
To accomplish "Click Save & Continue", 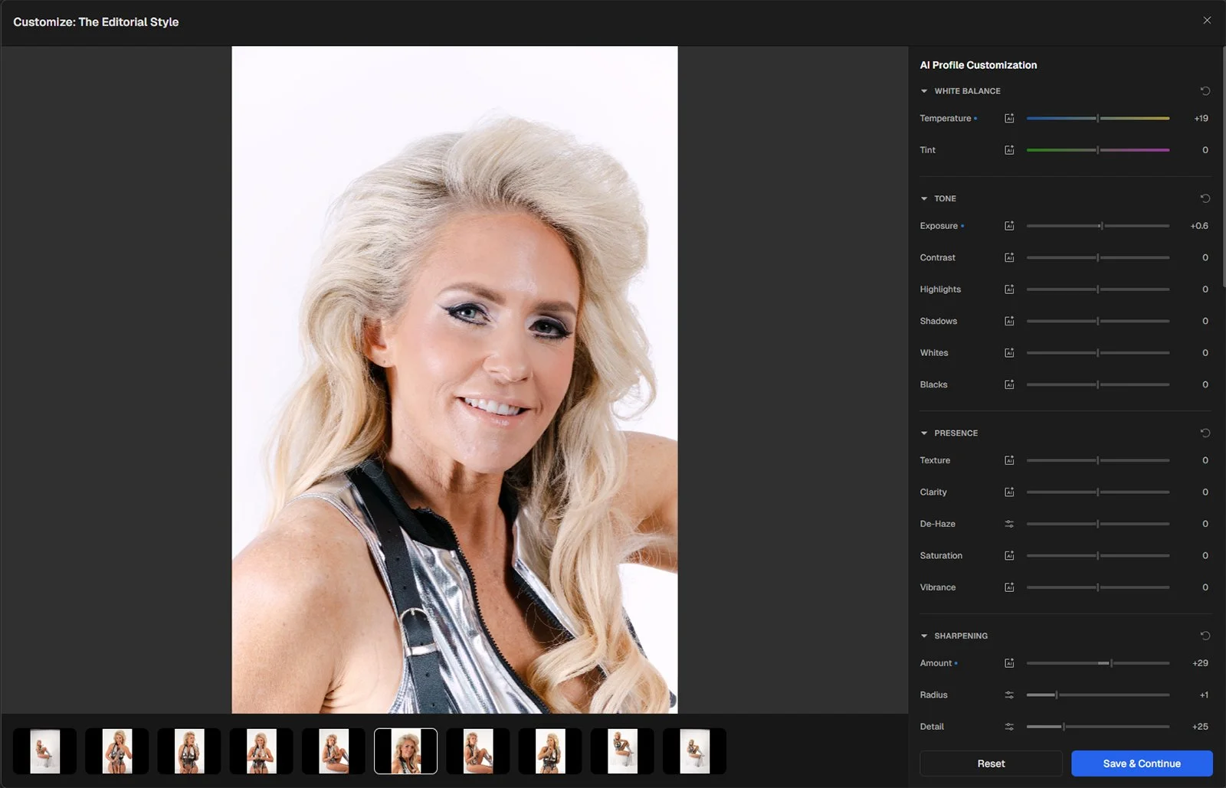I will point(1142,763).
